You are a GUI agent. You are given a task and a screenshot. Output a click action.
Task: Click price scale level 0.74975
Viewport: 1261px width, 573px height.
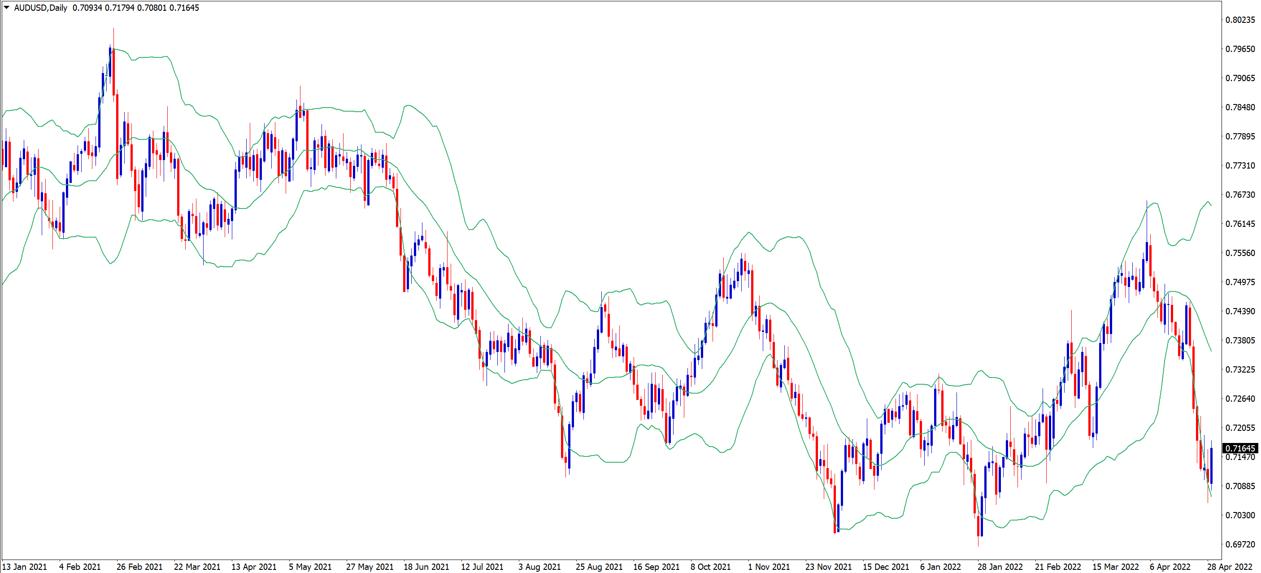coord(1240,282)
